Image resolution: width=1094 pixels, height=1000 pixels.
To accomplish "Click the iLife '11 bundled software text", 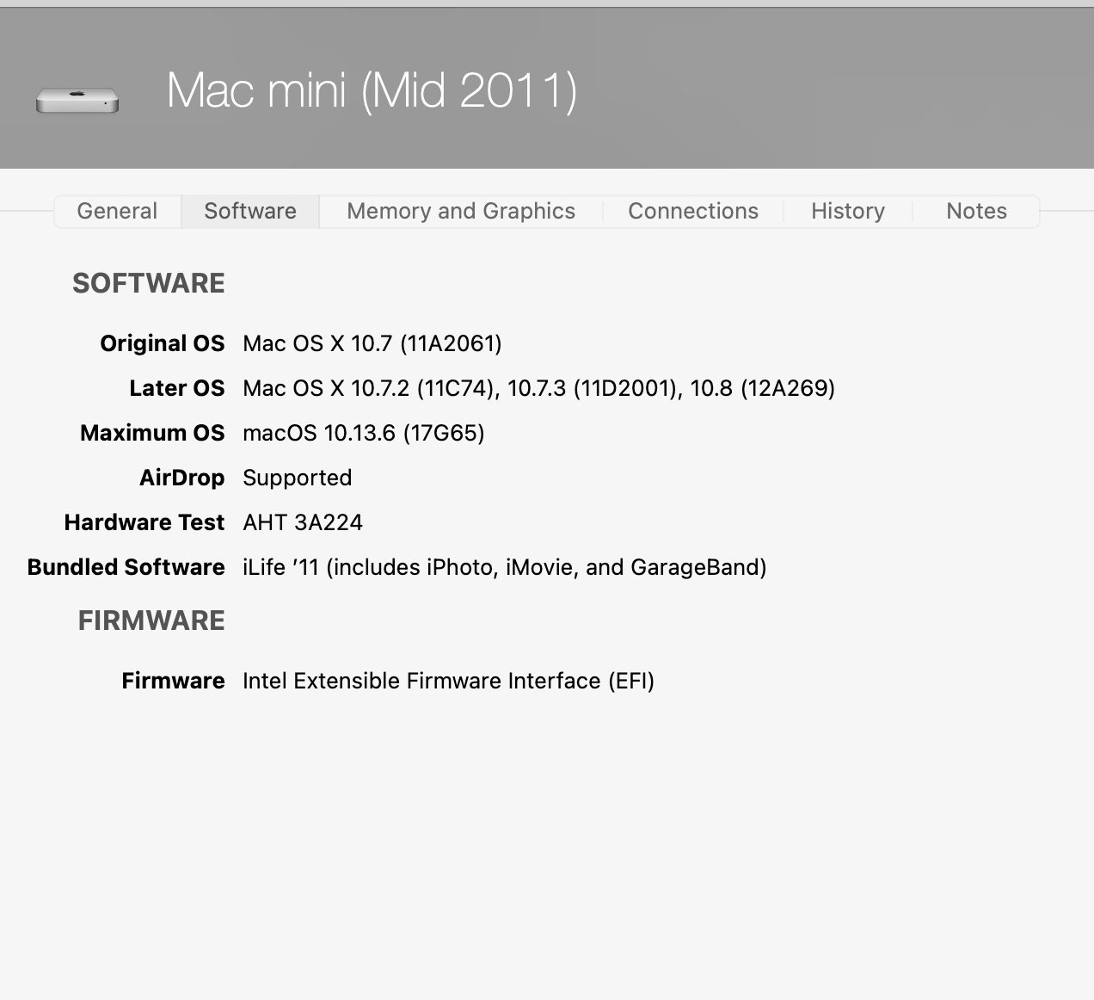I will coord(504,567).
